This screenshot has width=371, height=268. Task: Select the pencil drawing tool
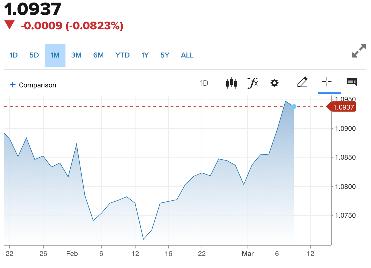[x=302, y=82]
